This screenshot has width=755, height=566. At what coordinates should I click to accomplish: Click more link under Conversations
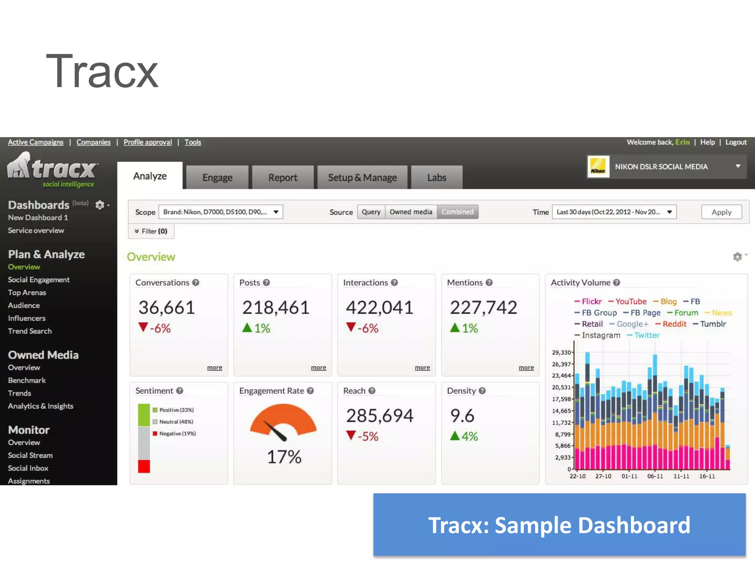click(215, 367)
